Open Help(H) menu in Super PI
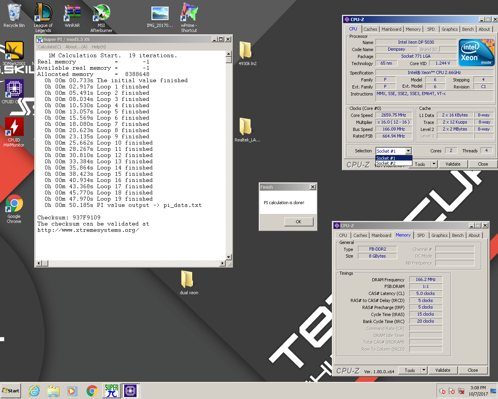Screen dimensions: 498x399 [x=99, y=47]
